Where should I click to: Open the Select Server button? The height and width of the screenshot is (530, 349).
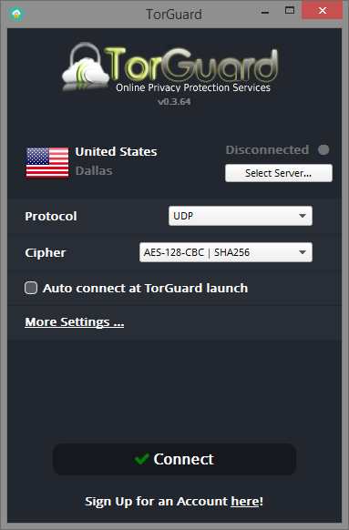tap(279, 173)
